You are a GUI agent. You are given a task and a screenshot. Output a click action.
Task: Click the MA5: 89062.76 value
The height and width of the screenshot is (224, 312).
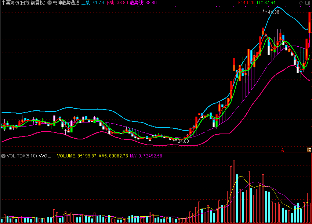click(113, 156)
